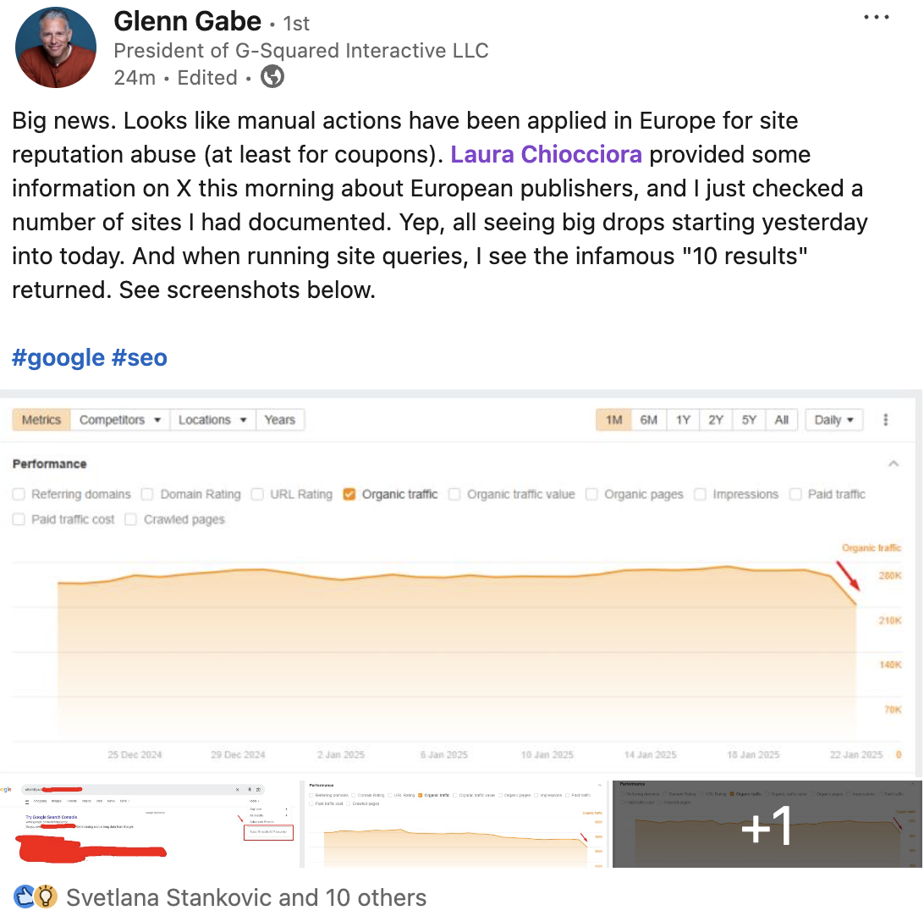This screenshot has height=916, width=924.
Task: Open the Locations dropdown
Action: click(212, 419)
